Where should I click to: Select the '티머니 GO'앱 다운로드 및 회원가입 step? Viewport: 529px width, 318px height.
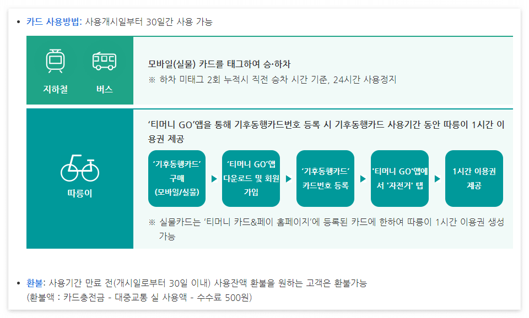pos(251,178)
